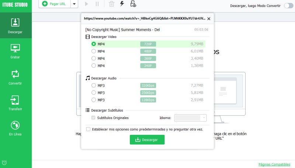Click the 480P quality badge
Screen dimensions: 295x168
(148, 51)
